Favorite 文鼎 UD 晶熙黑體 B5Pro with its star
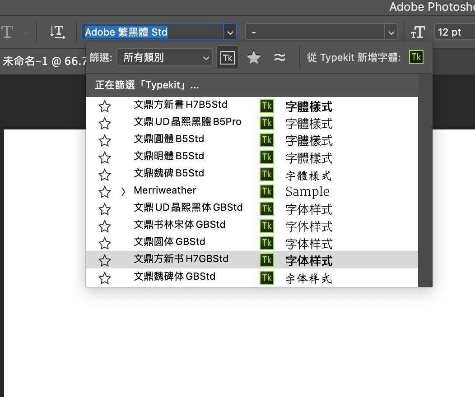 click(x=105, y=124)
